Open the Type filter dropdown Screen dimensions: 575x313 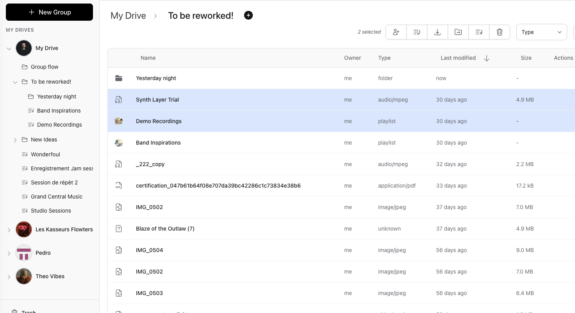tap(541, 32)
